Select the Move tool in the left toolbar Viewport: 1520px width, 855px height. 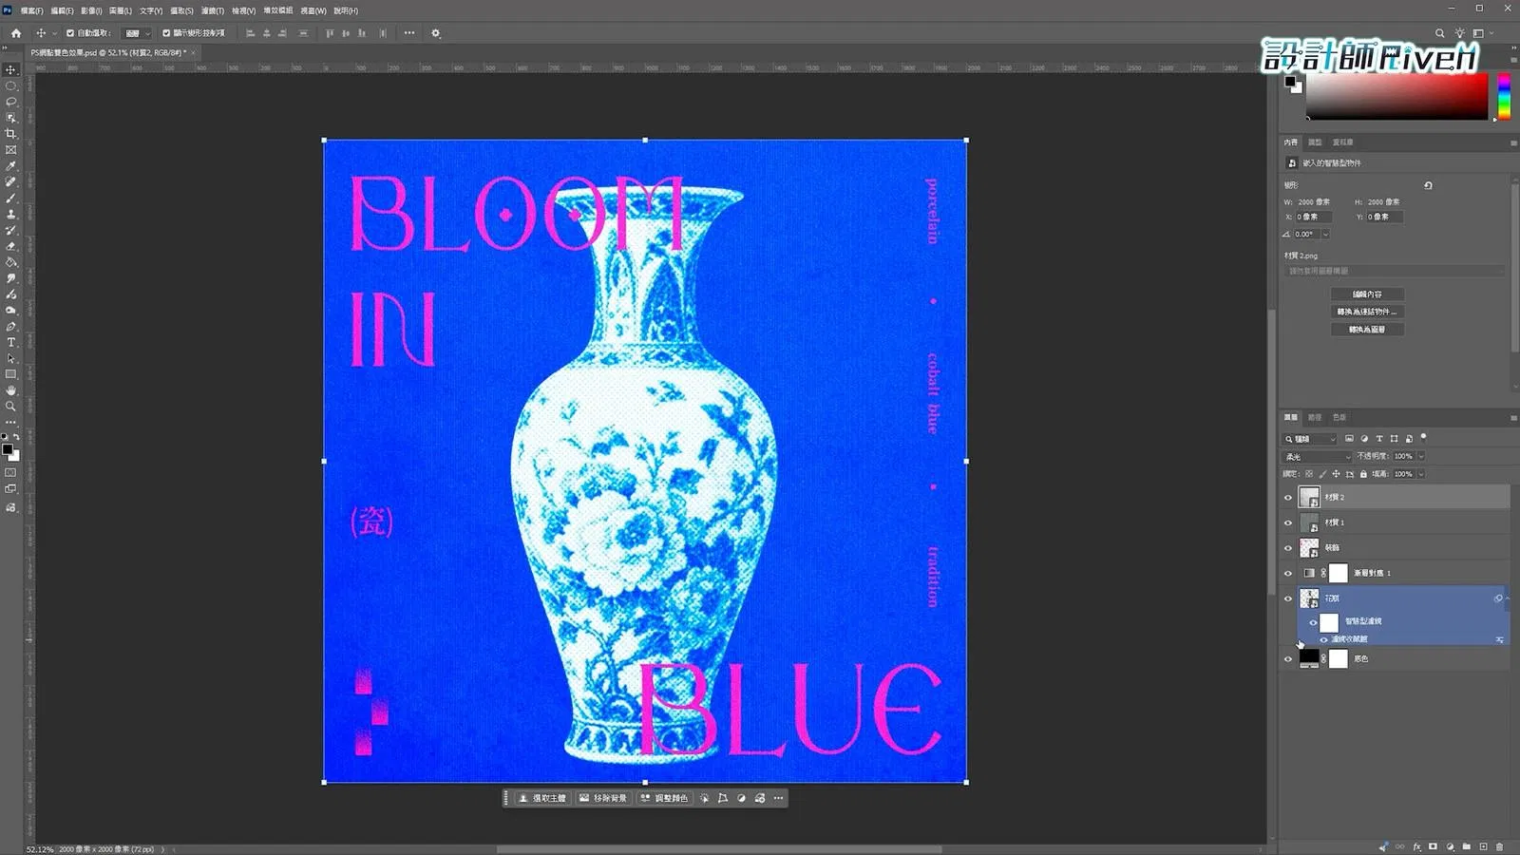(x=11, y=70)
